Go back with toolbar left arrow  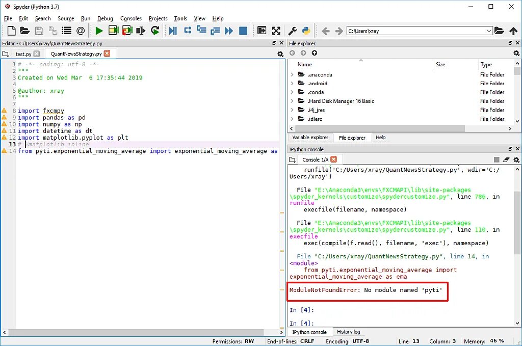[x=325, y=31]
